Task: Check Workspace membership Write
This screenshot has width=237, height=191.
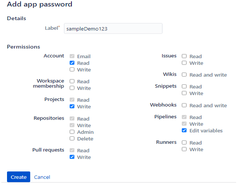Action: coord(72,88)
